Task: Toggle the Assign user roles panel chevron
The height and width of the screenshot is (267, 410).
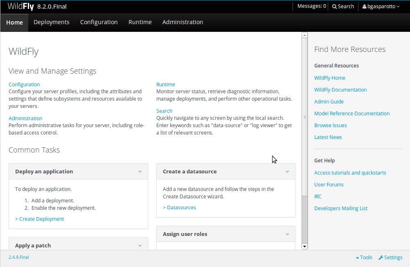Action: (x=287, y=234)
